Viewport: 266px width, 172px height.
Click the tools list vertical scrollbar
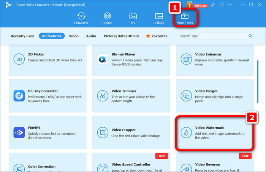pyautogui.click(x=258, y=82)
